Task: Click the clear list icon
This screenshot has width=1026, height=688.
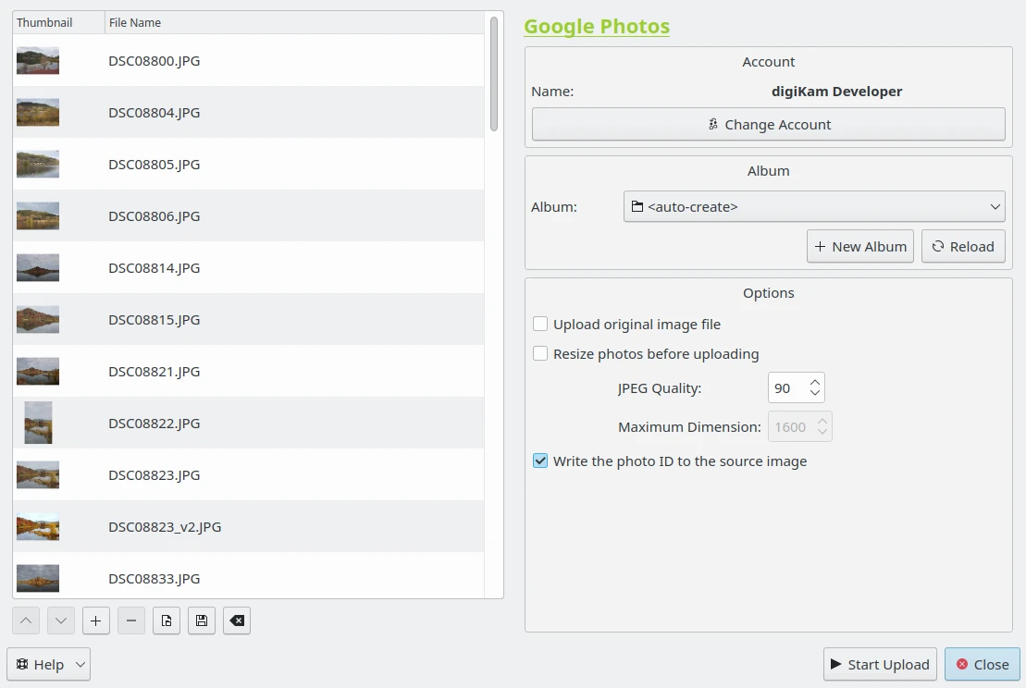Action: coord(237,621)
